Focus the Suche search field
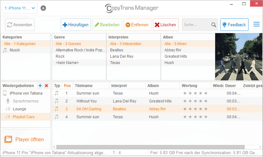 tap(196, 25)
